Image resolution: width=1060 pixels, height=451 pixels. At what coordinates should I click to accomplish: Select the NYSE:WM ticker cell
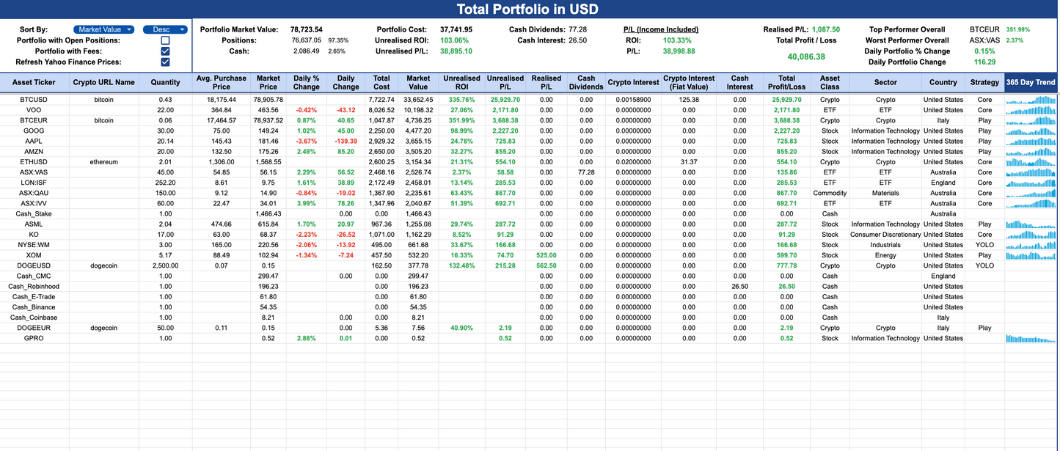[34, 245]
